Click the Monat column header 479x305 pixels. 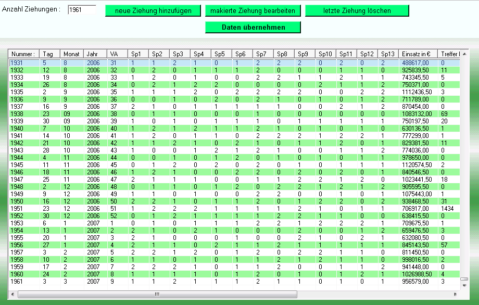click(x=72, y=54)
